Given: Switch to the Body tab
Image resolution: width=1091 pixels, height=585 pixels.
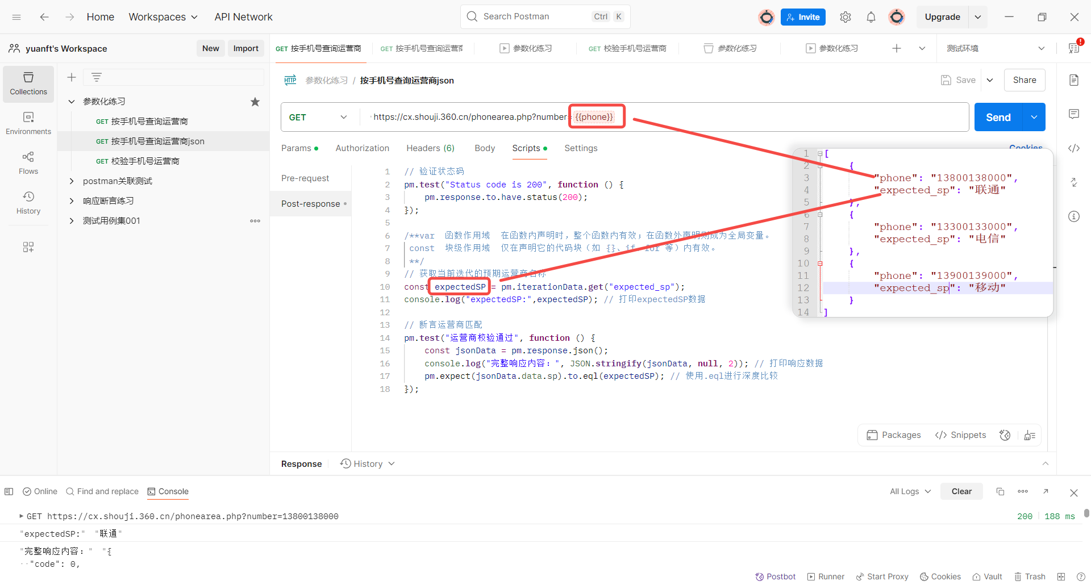Looking at the screenshot, I should pos(485,148).
